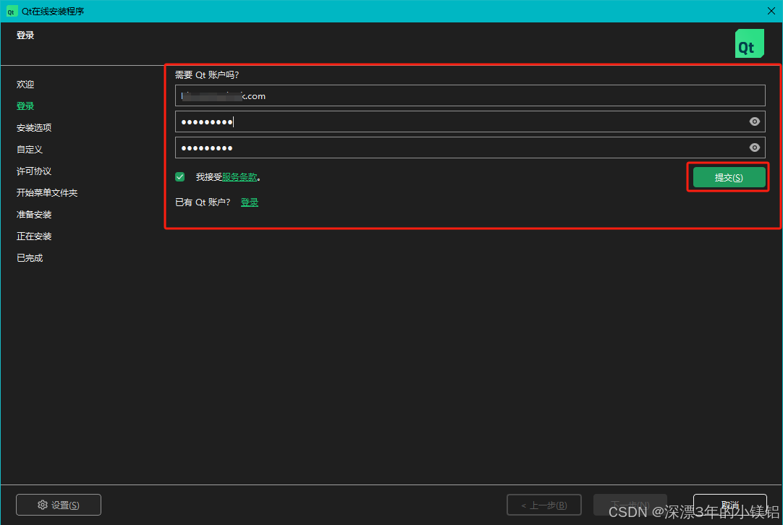This screenshot has height=525, width=783.
Task: Open 设置(S) settings button
Action: [59, 505]
